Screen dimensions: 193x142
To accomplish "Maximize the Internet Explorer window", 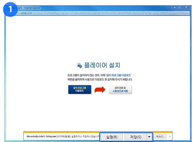I will [x=179, y=7].
